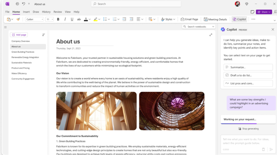Increase the indent level
The height and width of the screenshot is (155, 277).
point(132,19)
